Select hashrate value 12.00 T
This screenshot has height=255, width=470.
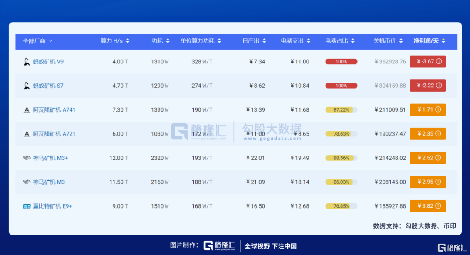(119, 158)
